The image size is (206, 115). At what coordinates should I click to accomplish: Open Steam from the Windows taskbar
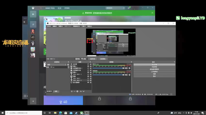[x=76, y=113]
